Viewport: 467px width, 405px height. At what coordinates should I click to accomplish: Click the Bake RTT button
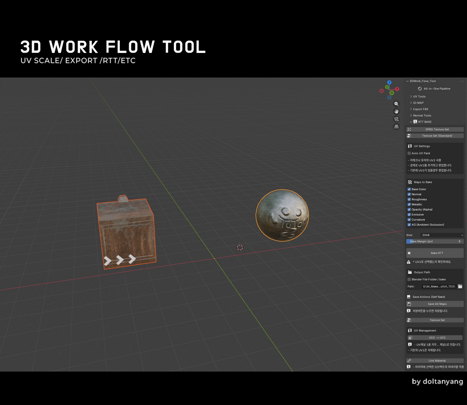point(435,253)
